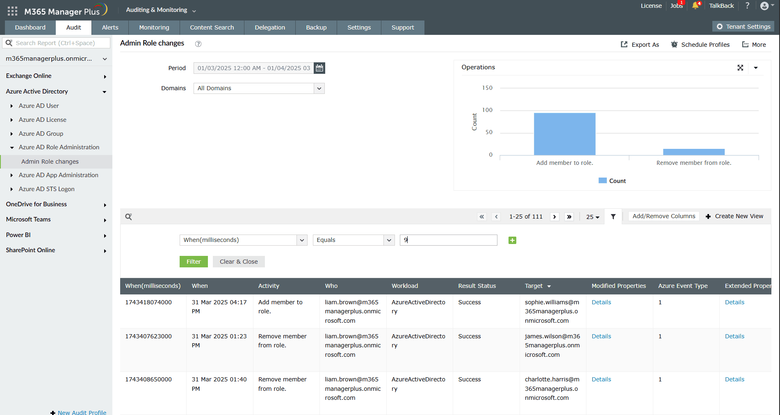Image resolution: width=780 pixels, height=415 pixels.
Task: Open the notifications bell
Action: click(696, 6)
